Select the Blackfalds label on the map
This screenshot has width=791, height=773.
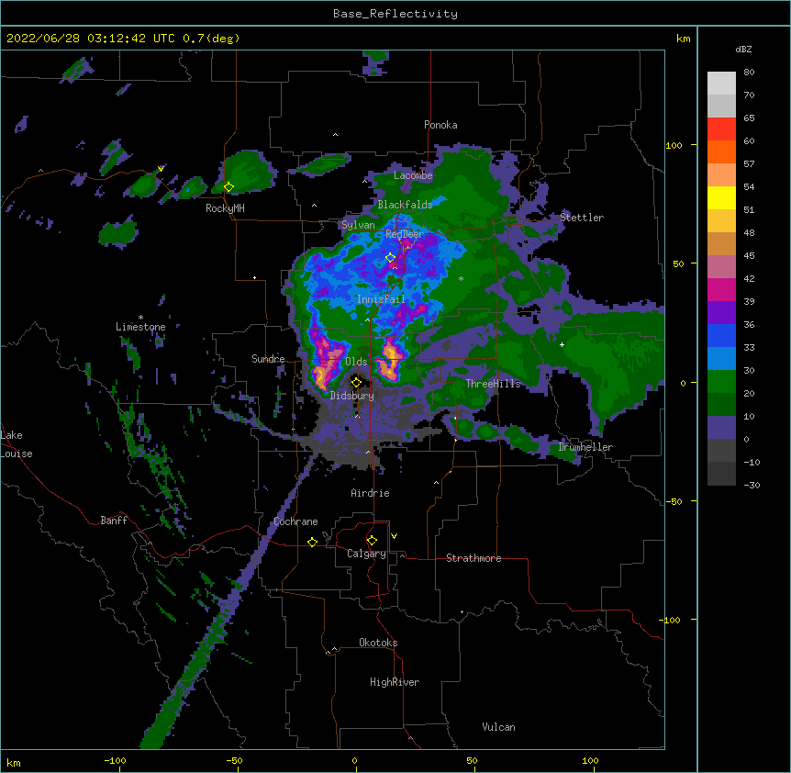pos(405,205)
